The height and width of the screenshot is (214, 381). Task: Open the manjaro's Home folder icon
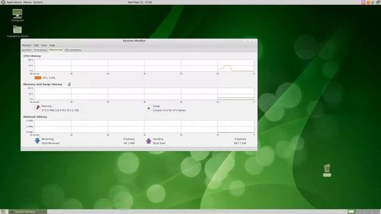17,30
